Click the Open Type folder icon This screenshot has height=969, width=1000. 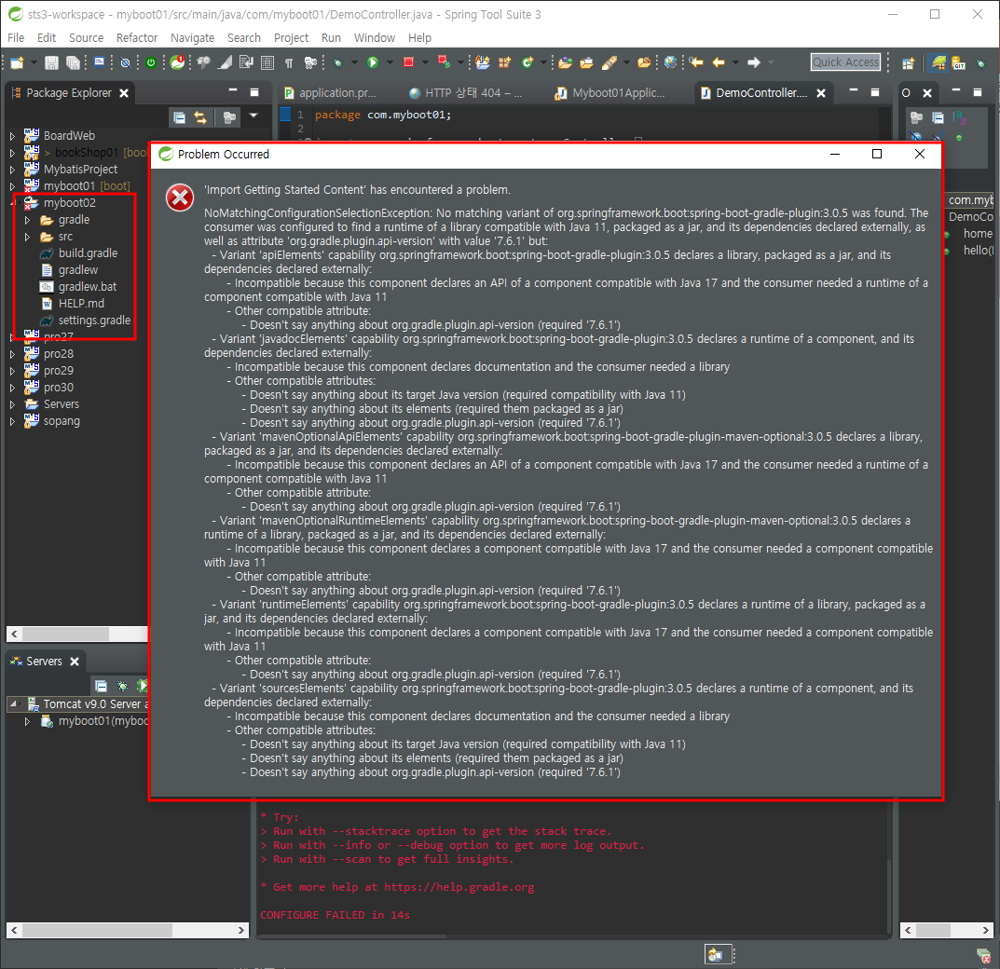pos(565,62)
